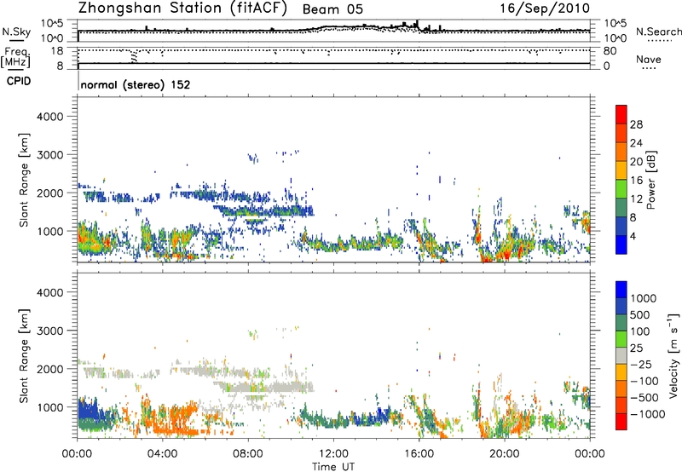Click the 'Time UT' axis label

tap(333, 467)
